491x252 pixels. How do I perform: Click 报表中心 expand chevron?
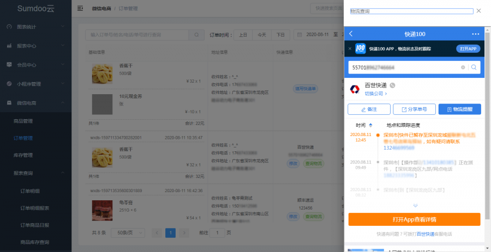click(x=63, y=46)
